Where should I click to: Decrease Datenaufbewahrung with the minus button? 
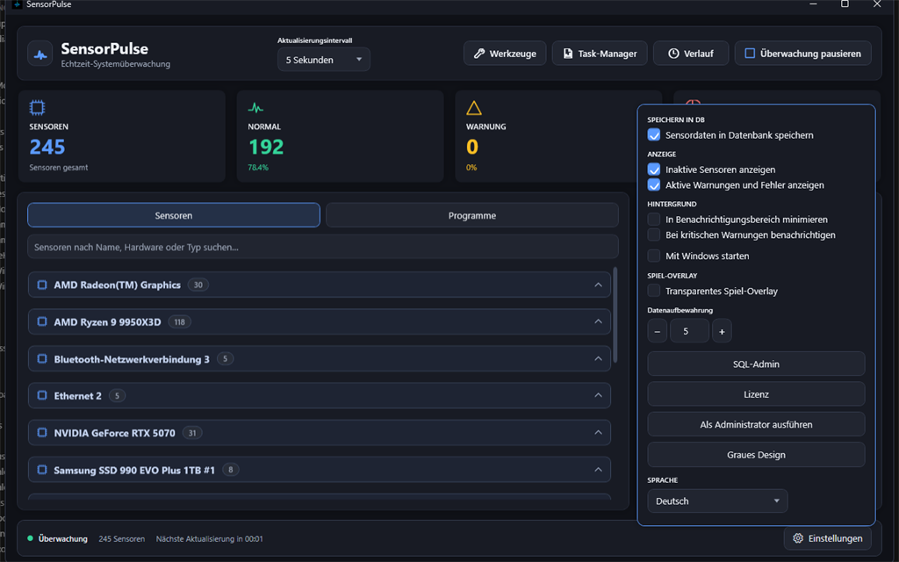click(x=657, y=331)
